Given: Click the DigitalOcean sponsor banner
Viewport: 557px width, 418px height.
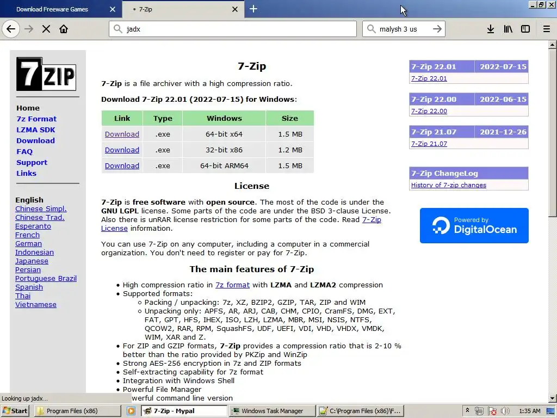Looking at the screenshot, I should tap(474, 225).
